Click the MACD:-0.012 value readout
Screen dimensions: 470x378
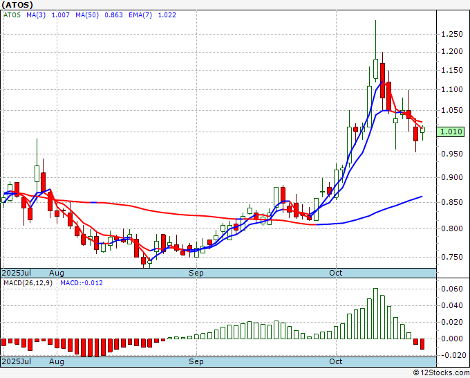pyautogui.click(x=80, y=283)
